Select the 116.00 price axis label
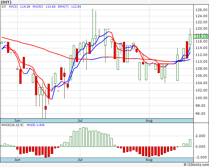Screen dimensions: 209x167 201,41
